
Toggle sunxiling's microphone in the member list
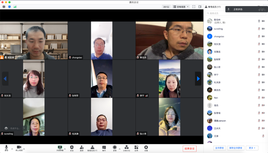(x=259, y=29)
